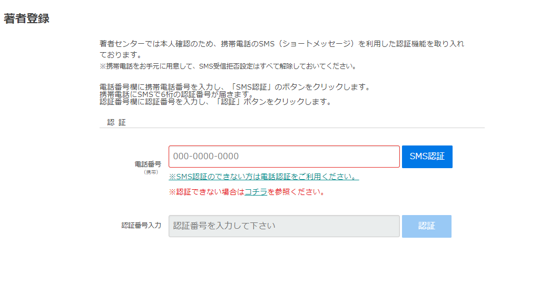Click the 認証番号欄に instruction line
The width and height of the screenshot is (559, 282).
[x=215, y=102]
